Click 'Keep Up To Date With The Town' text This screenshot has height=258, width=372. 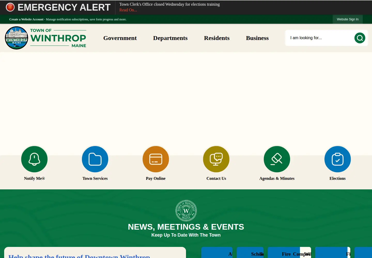point(186,235)
